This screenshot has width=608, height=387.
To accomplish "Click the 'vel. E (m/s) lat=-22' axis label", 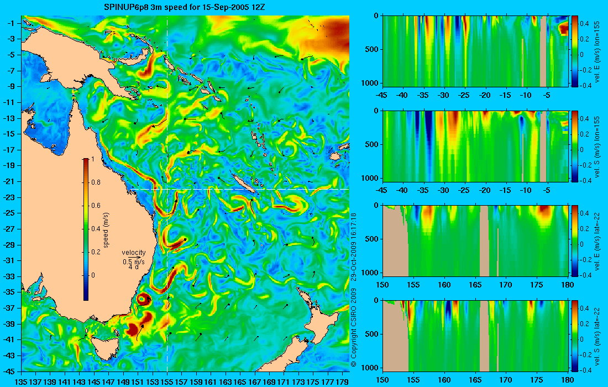I will [x=598, y=241].
